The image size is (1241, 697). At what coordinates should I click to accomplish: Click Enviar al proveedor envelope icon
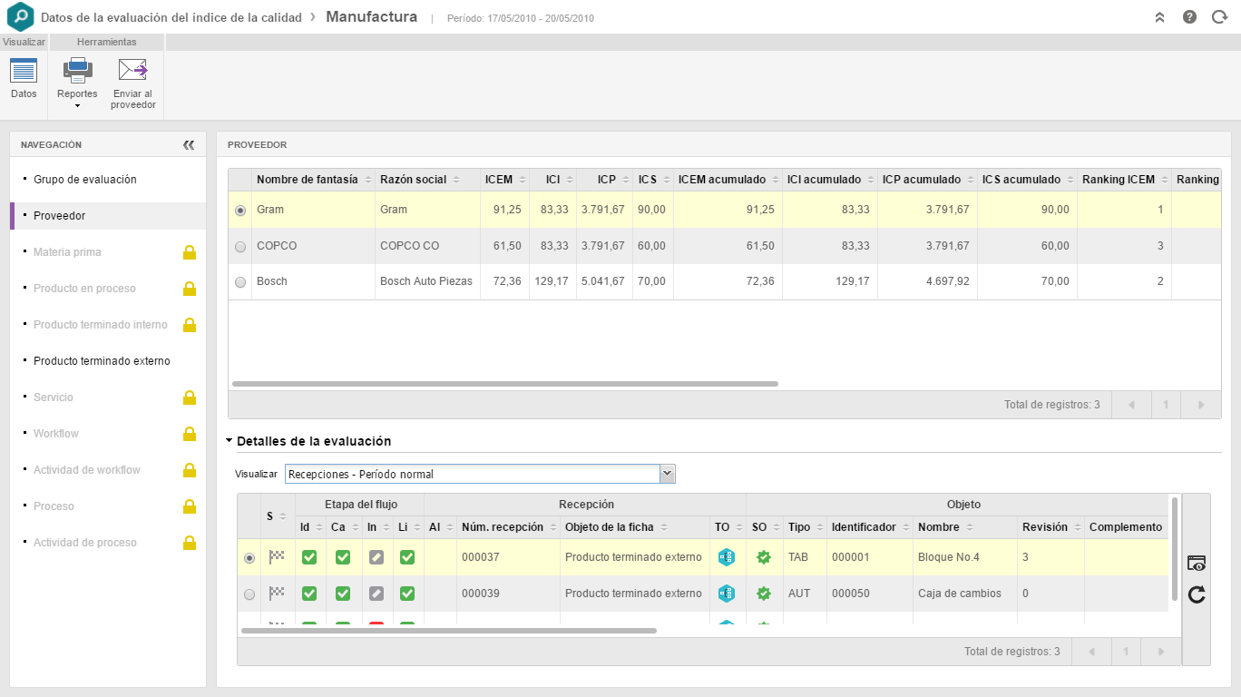(x=132, y=72)
